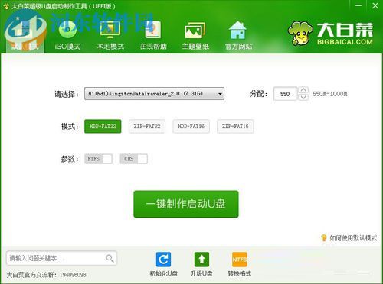Expand the USB drive selection dropdown

point(154,94)
